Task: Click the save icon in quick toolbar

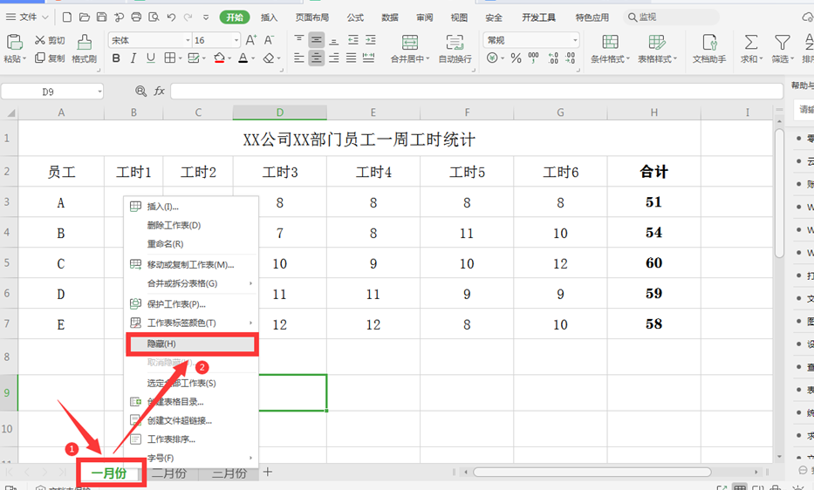Action: [x=102, y=17]
